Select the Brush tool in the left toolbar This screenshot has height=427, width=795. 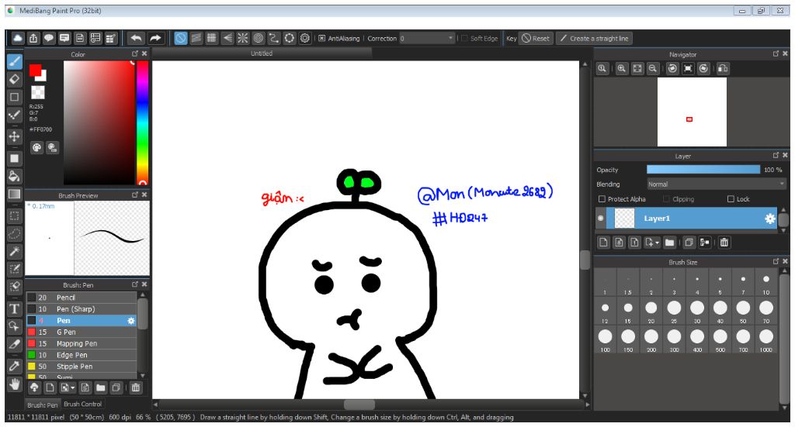15,62
